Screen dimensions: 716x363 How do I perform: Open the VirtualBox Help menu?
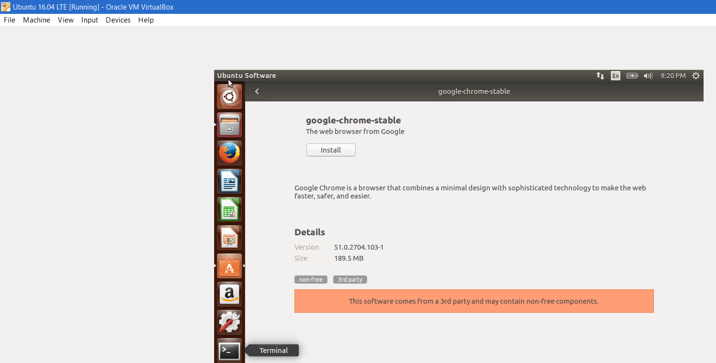[x=146, y=20]
